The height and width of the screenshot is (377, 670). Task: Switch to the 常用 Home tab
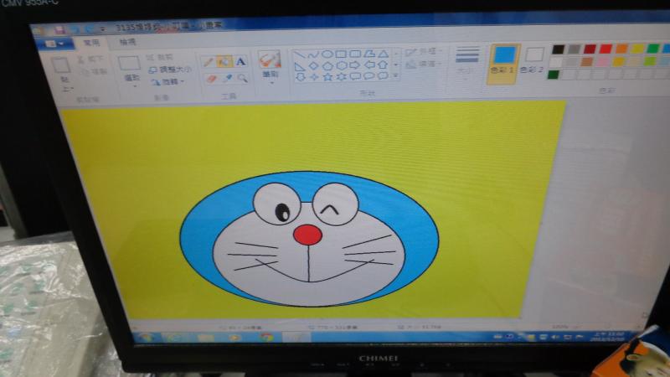[91, 43]
